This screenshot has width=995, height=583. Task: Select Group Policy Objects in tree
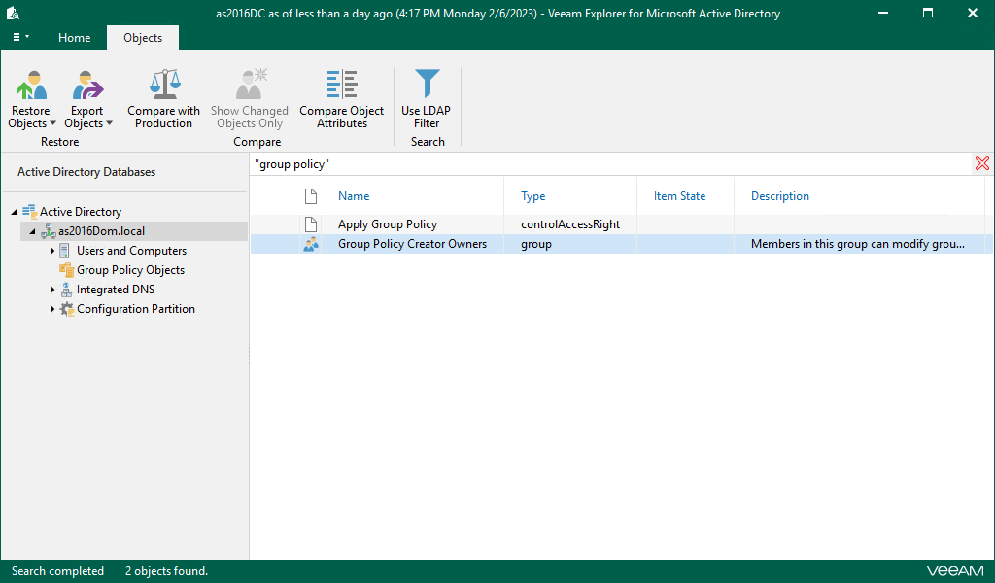click(130, 270)
